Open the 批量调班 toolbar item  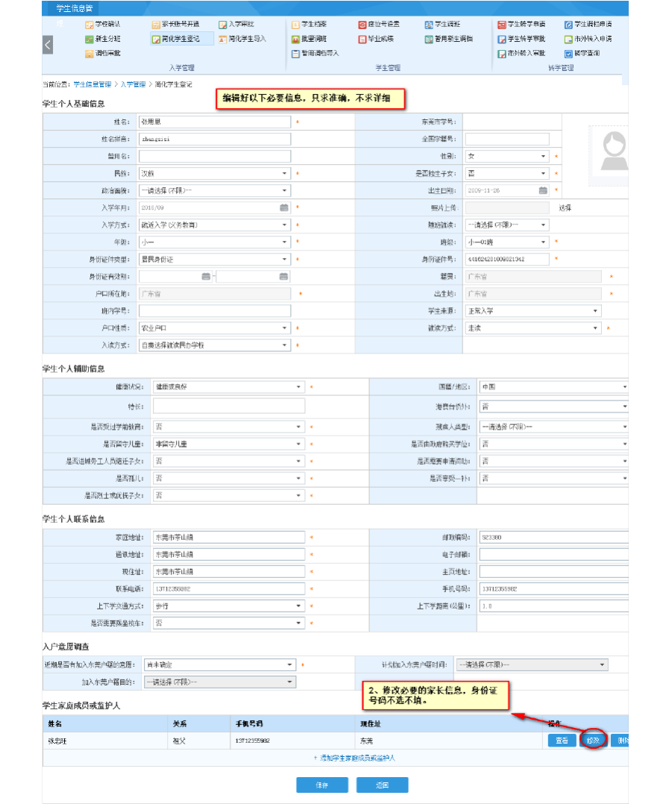point(309,39)
